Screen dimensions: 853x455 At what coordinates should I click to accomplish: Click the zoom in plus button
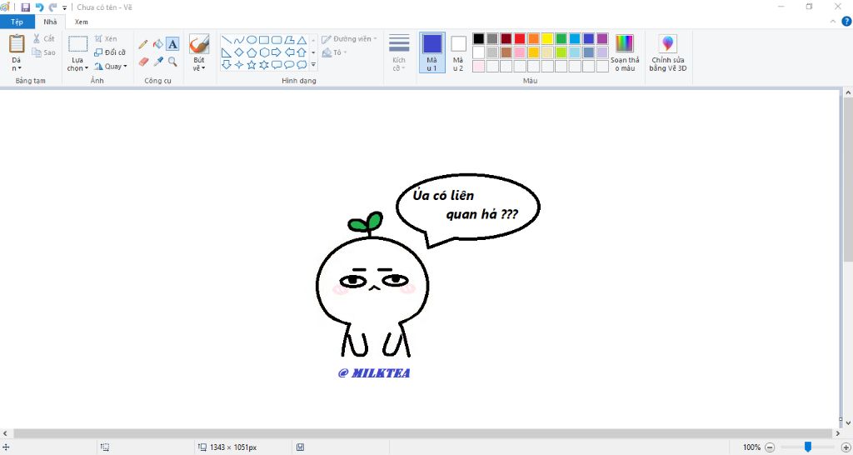pyautogui.click(x=846, y=447)
